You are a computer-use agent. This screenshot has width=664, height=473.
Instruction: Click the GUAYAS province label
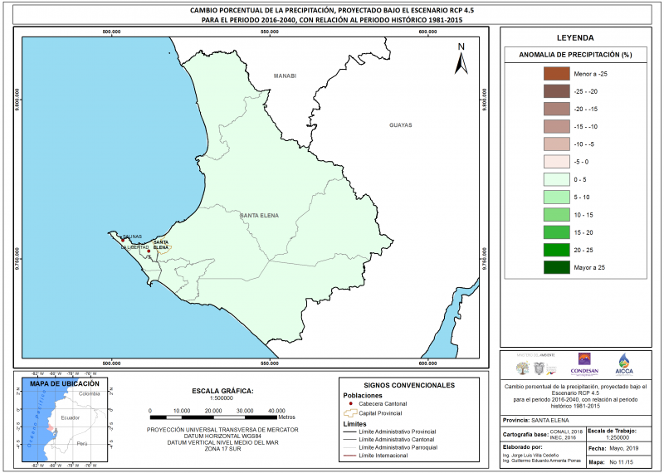[401, 125]
